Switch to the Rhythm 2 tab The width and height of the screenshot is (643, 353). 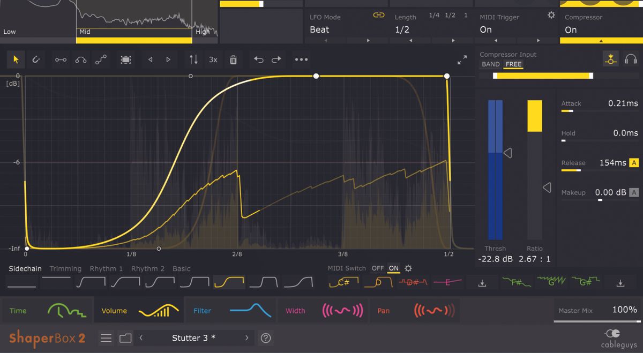[x=147, y=268]
